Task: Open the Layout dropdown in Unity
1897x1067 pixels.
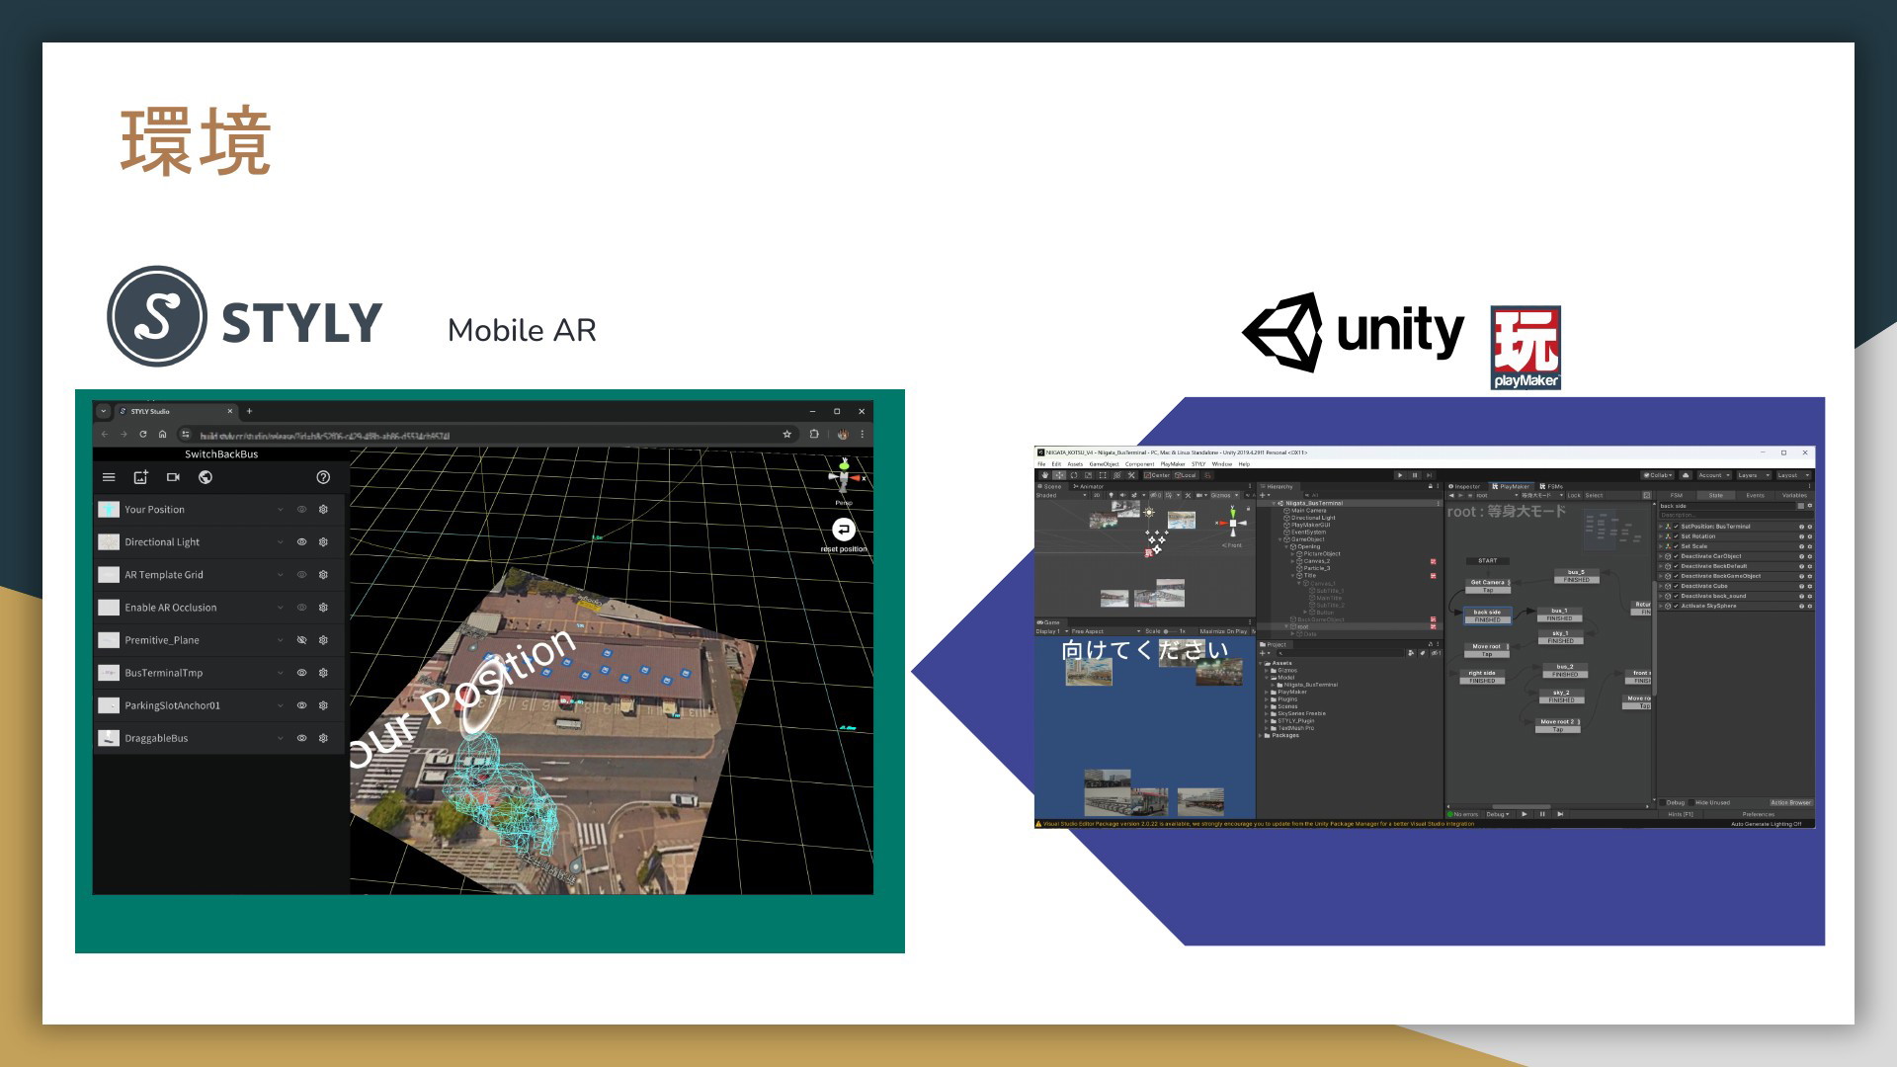Action: coord(1792,475)
